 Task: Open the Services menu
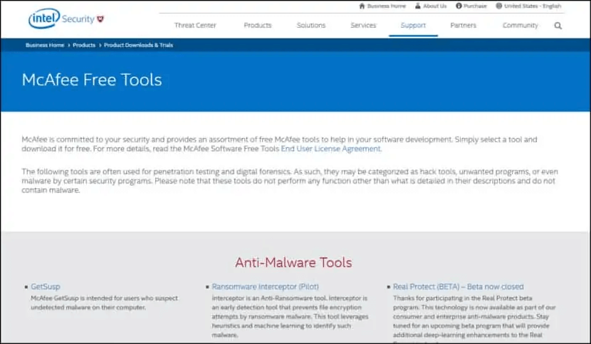(363, 25)
